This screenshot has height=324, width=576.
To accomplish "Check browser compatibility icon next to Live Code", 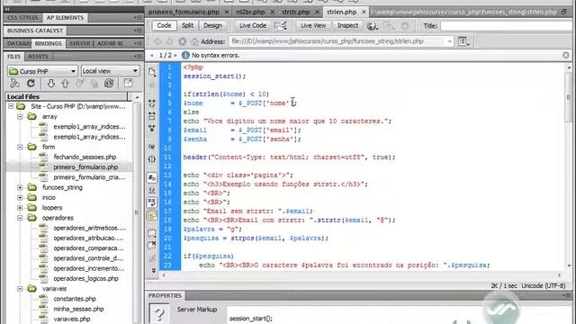I will 281,25.
